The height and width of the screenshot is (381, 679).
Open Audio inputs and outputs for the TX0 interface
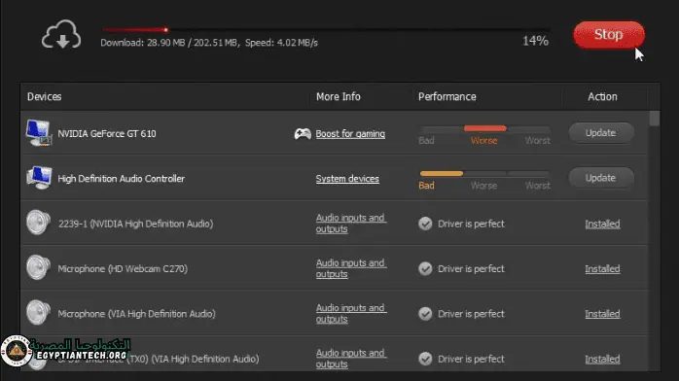click(x=351, y=359)
